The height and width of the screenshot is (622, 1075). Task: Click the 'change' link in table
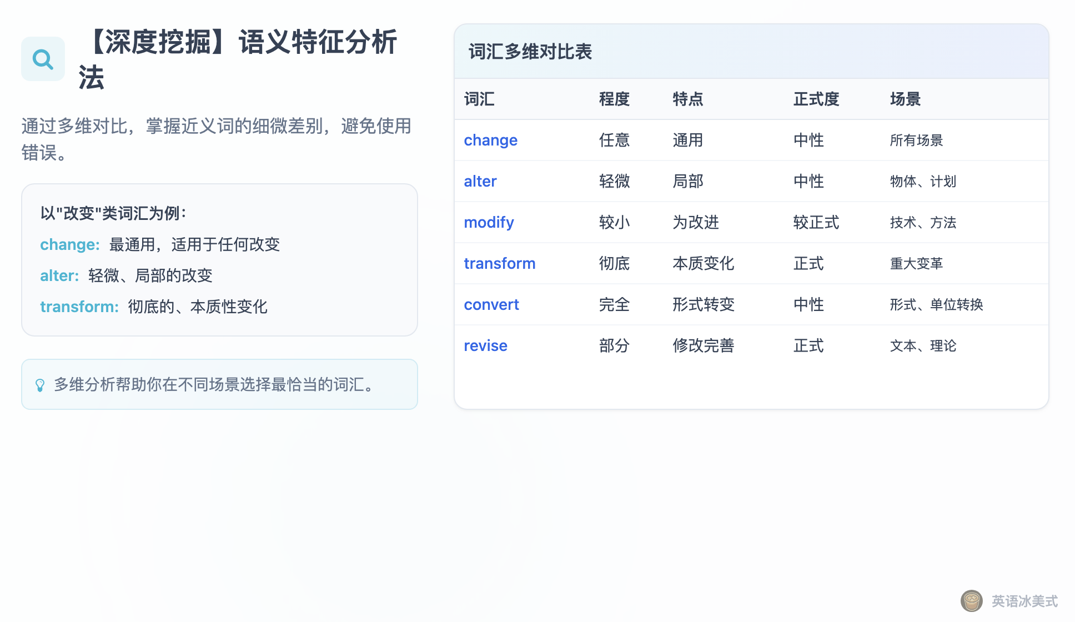click(x=490, y=140)
